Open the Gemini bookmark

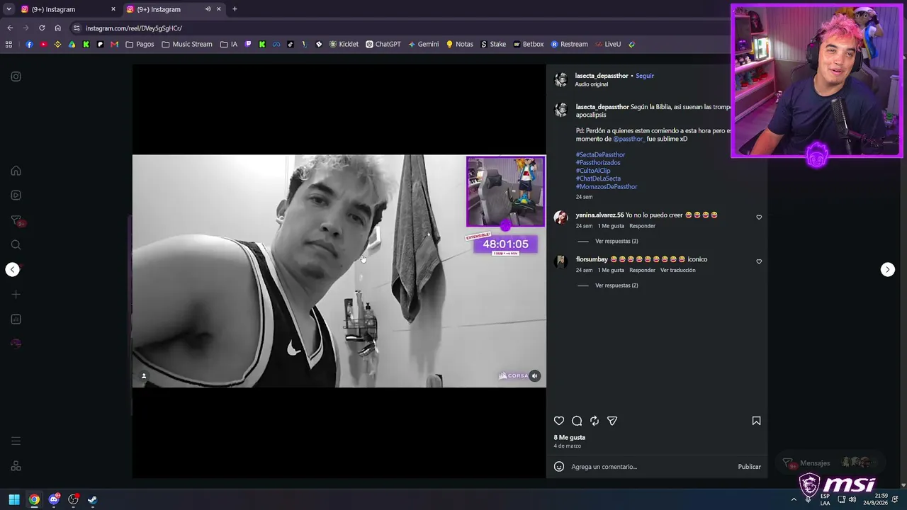(x=423, y=44)
